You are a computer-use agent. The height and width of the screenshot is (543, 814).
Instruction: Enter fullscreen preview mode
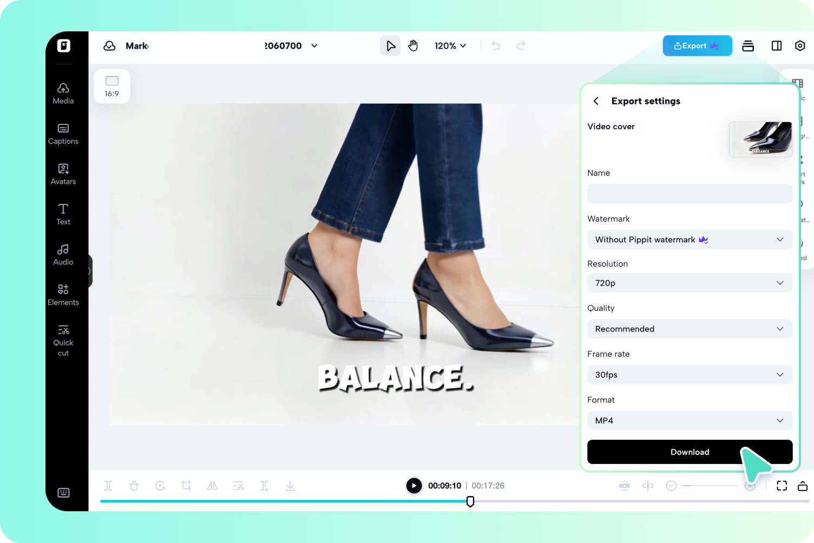point(782,486)
